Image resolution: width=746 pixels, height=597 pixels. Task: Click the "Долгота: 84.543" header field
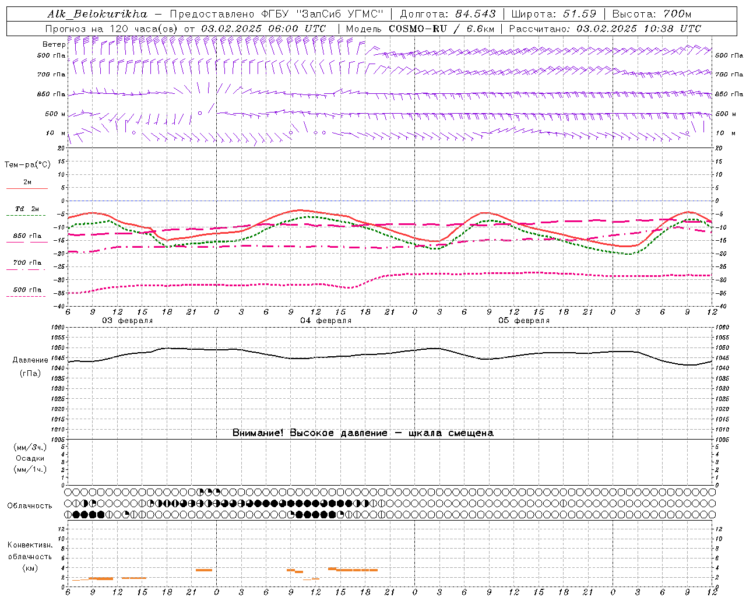click(x=448, y=13)
